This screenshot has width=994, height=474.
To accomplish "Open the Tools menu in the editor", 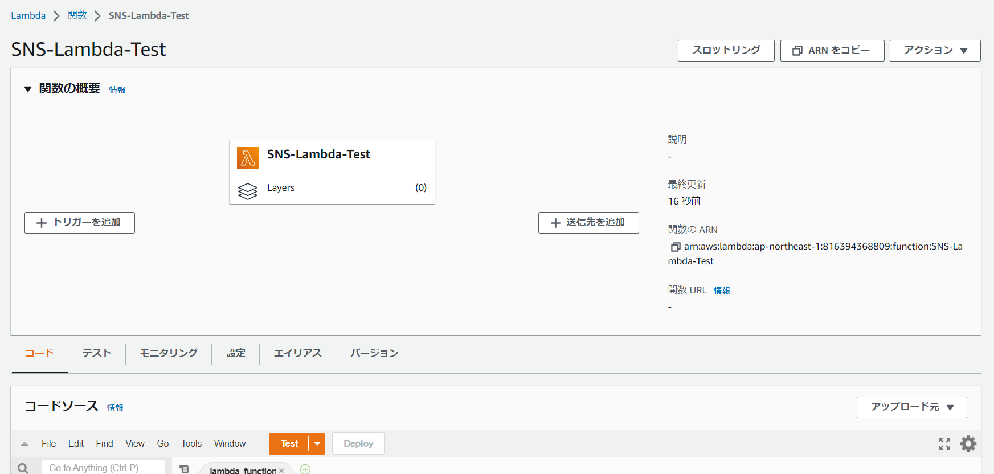I will [191, 444].
